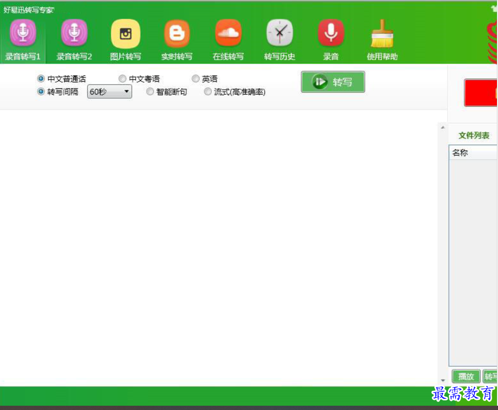Select 中文粤语 Cantonese language option
The height and width of the screenshot is (410, 498).
122,78
